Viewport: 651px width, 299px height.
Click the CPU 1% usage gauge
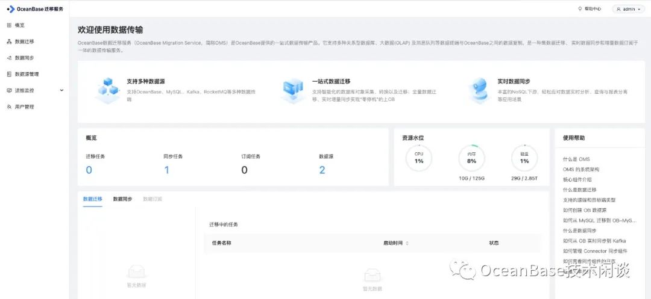point(419,158)
